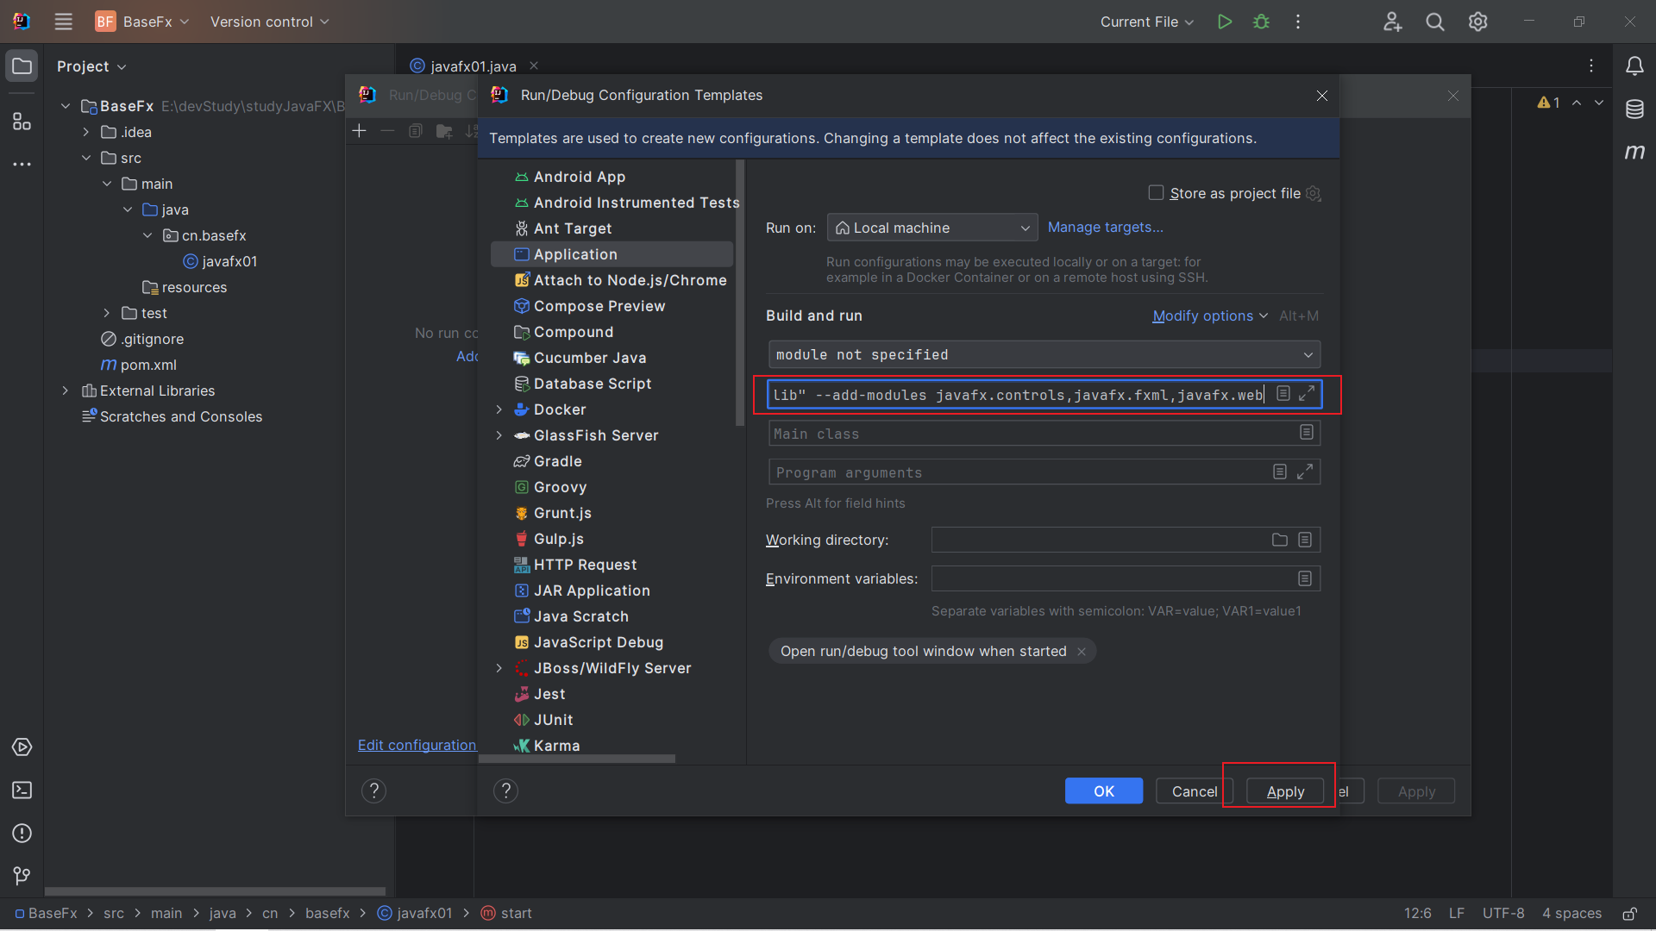The width and height of the screenshot is (1656, 931).
Task: Open the Problems tool window
Action: [22, 834]
